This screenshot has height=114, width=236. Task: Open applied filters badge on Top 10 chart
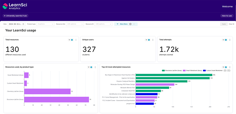pyautogui.click(x=224, y=67)
